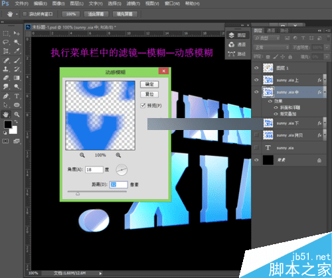Expand effects of sunny xia 下
This screenshot has height=278, width=332.
325,123
